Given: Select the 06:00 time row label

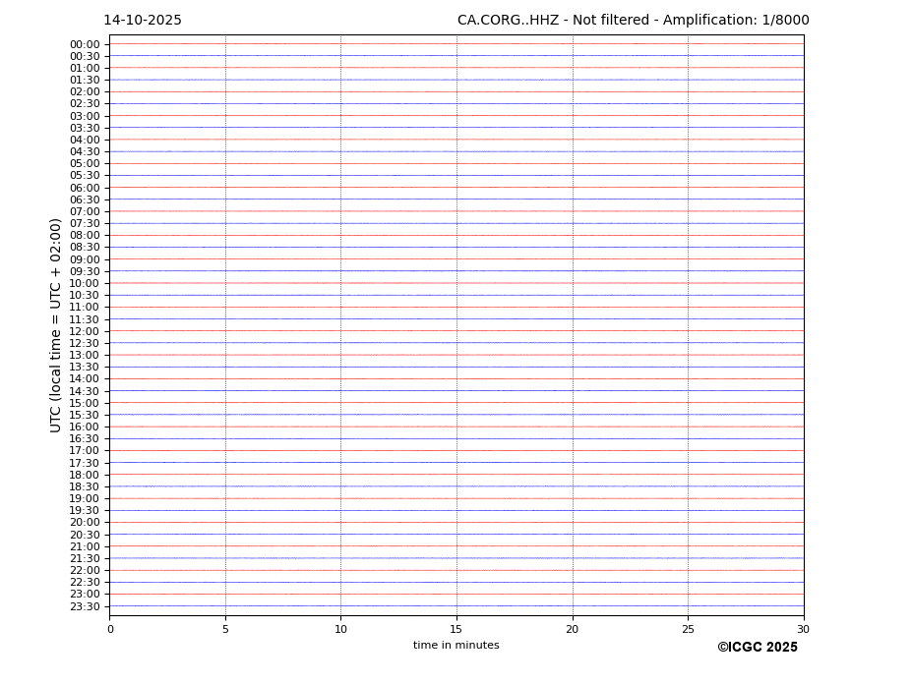Looking at the screenshot, I should (85, 188).
